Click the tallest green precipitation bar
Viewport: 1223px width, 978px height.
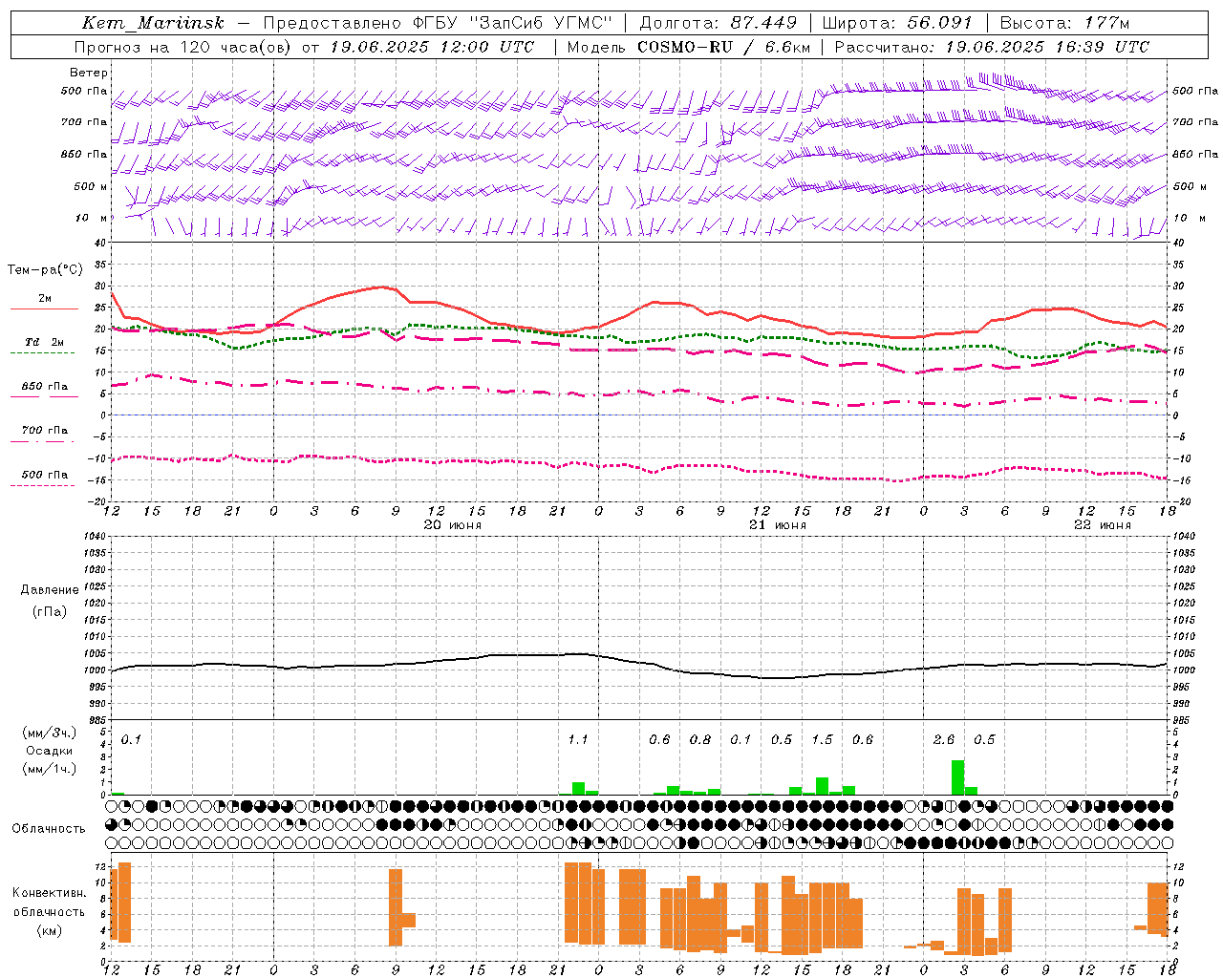click(x=957, y=777)
